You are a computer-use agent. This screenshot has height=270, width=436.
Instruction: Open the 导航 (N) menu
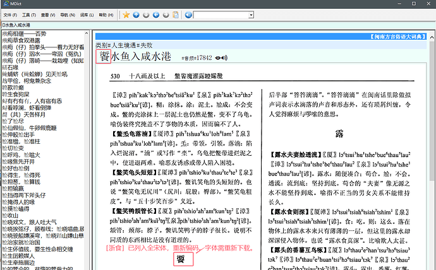coord(68,15)
